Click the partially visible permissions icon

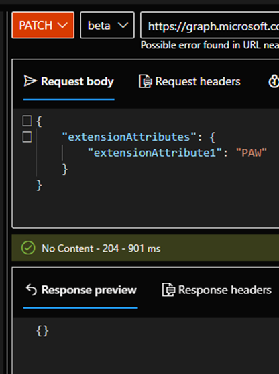click(274, 81)
